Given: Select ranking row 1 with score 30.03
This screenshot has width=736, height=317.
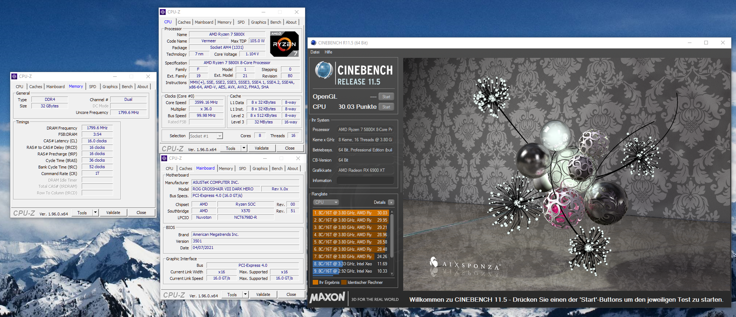Looking at the screenshot, I should [x=351, y=213].
